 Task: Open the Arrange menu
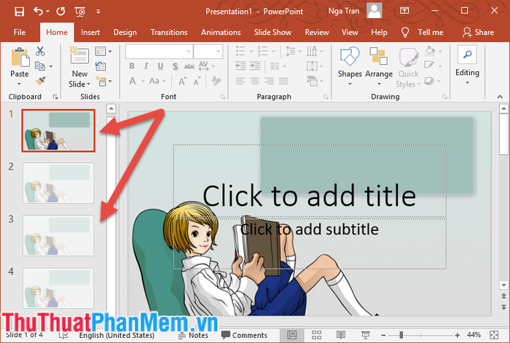tap(379, 67)
